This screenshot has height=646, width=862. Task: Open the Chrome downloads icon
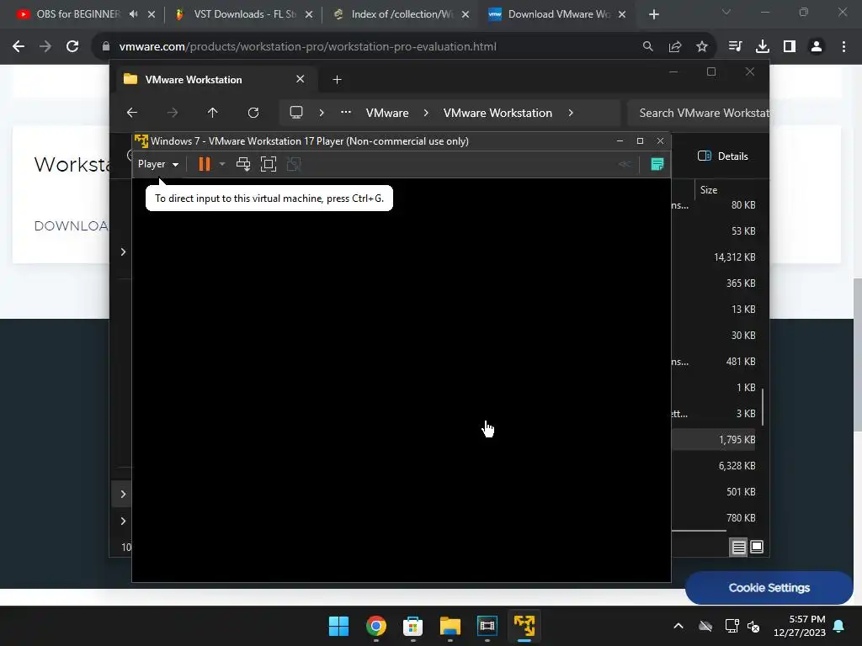click(x=763, y=47)
